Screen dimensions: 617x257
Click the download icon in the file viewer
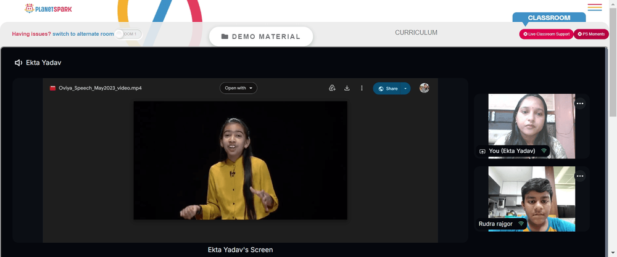[347, 88]
